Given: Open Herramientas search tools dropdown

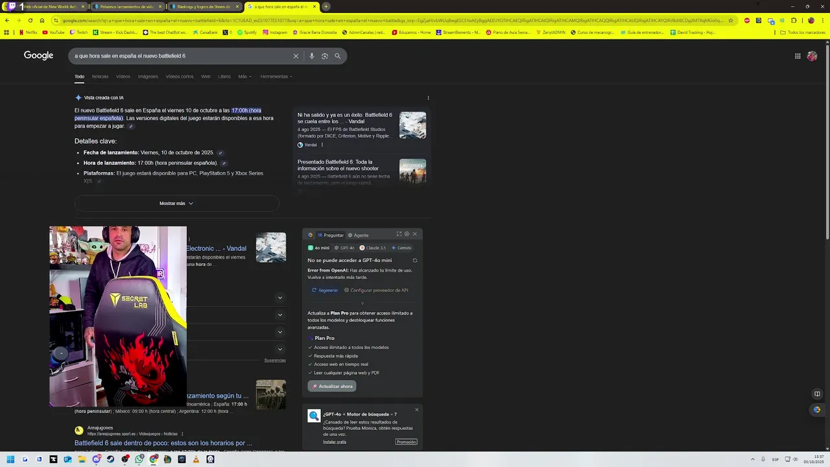Looking at the screenshot, I should coord(276,77).
